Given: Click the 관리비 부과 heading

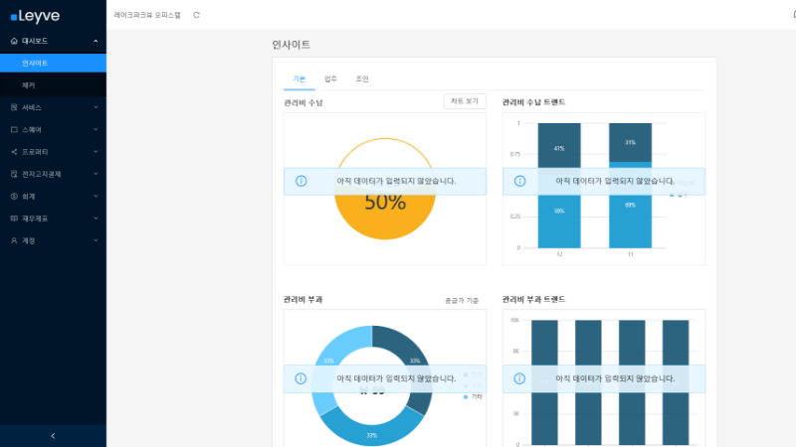Looking at the screenshot, I should click(x=303, y=300).
